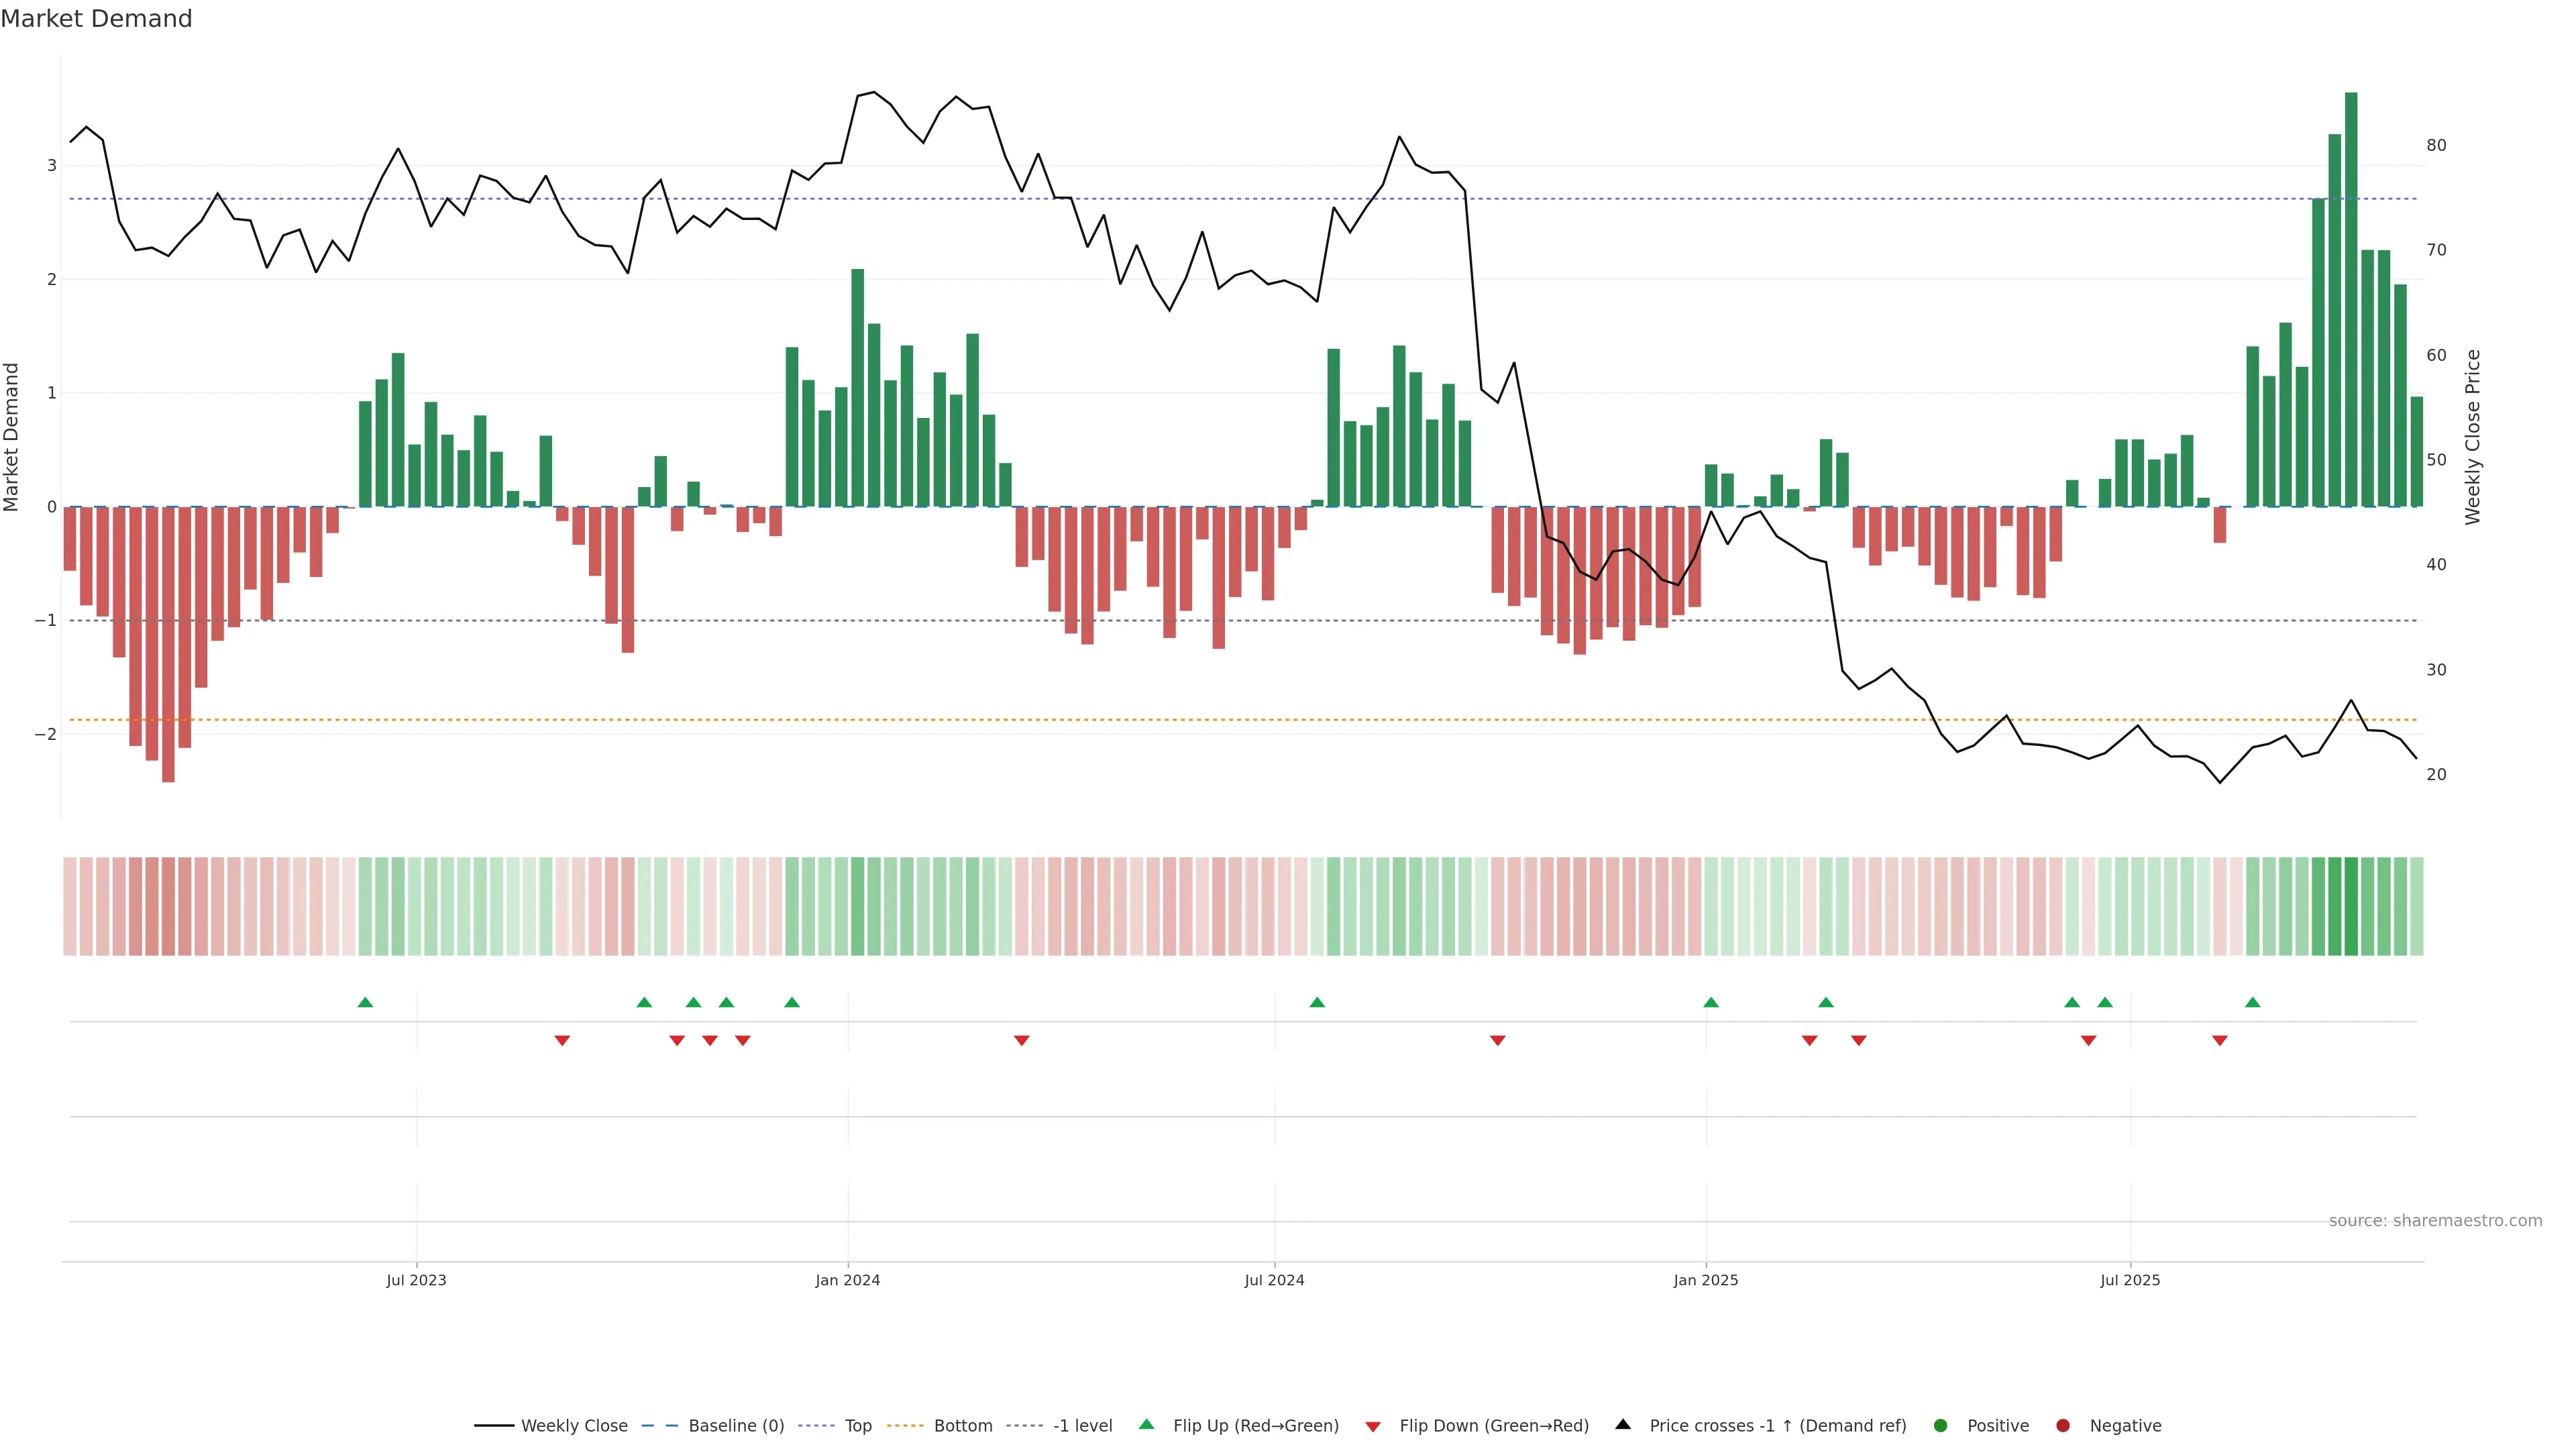The image size is (2576, 1449).
Task: Click the tallest green demand bar
Action: (x=2351, y=300)
